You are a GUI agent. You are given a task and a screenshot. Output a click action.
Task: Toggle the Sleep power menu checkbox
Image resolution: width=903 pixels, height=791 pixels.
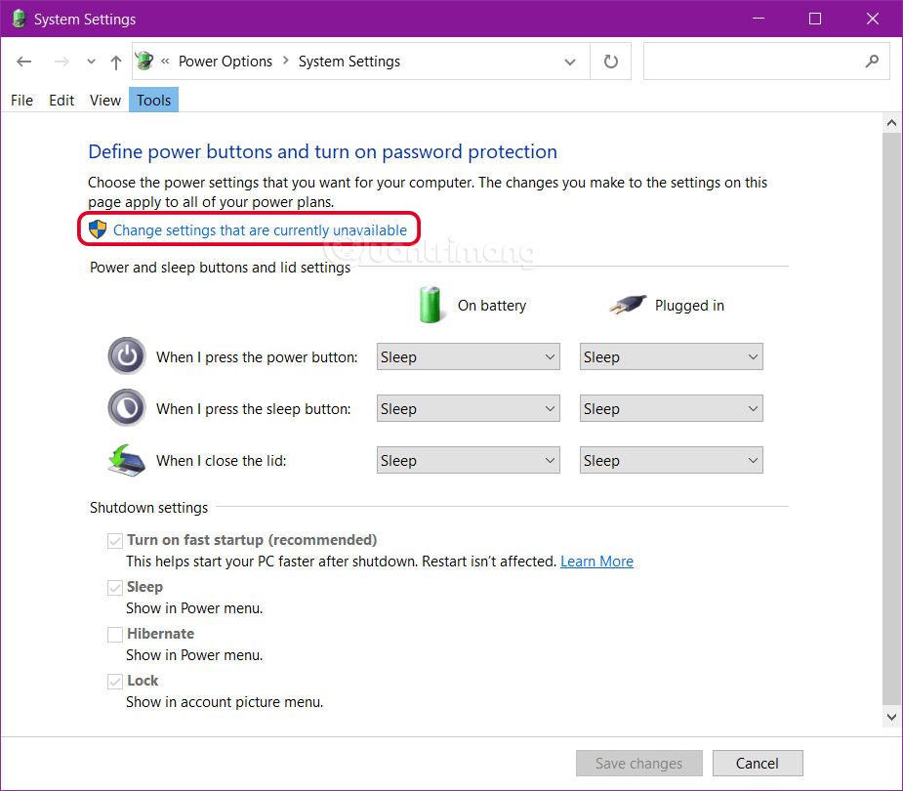115,587
